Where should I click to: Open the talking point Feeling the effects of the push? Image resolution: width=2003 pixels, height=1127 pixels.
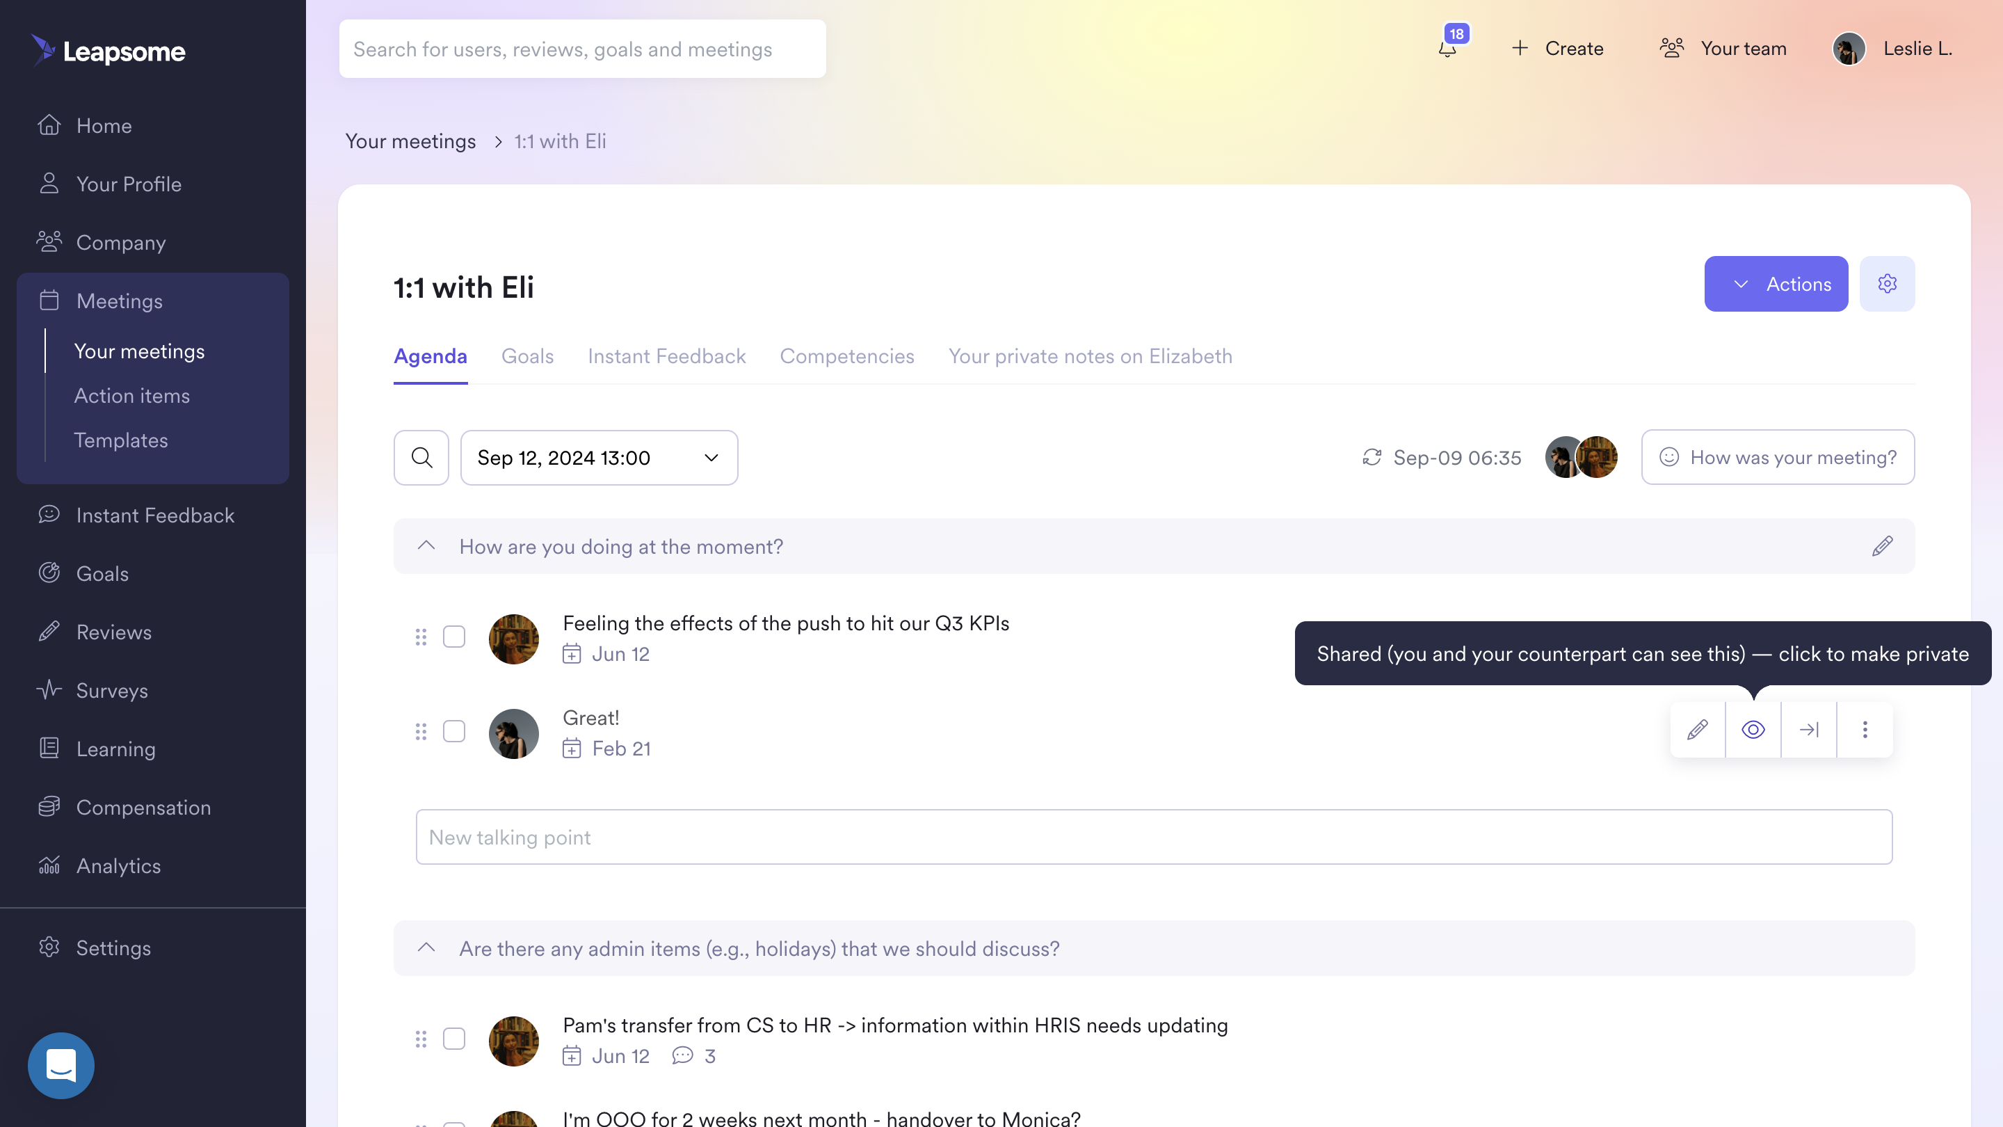(785, 623)
